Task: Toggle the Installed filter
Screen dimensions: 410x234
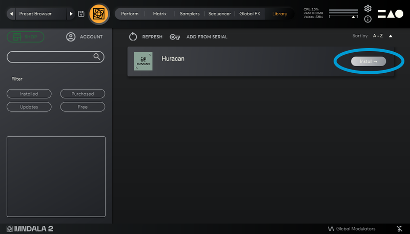Action: pos(29,94)
